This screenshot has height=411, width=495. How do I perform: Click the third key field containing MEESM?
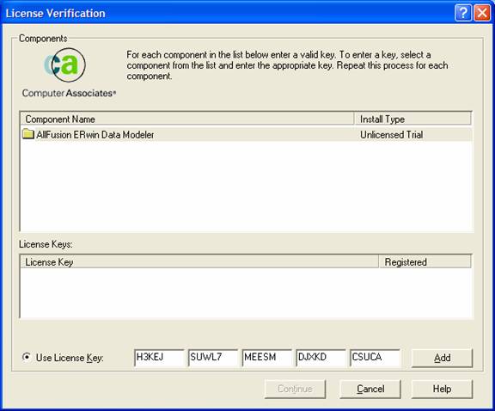click(x=267, y=358)
